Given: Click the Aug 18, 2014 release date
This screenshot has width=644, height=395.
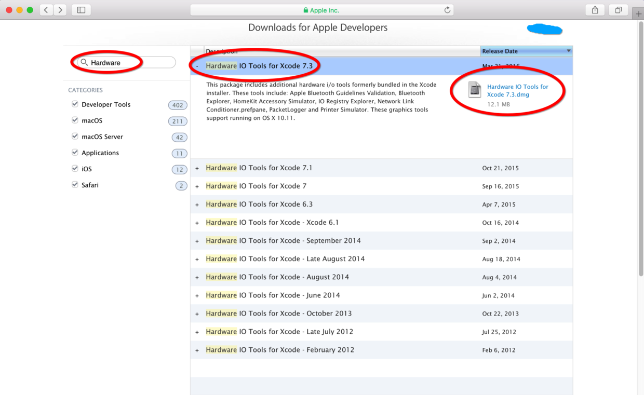Looking at the screenshot, I should [x=501, y=259].
